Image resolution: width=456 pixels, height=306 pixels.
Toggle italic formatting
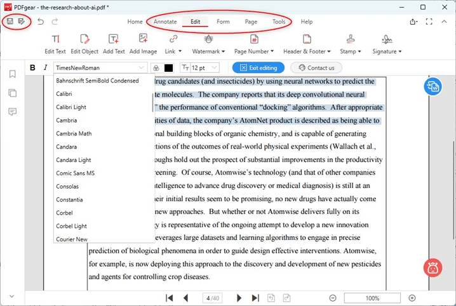(x=45, y=68)
